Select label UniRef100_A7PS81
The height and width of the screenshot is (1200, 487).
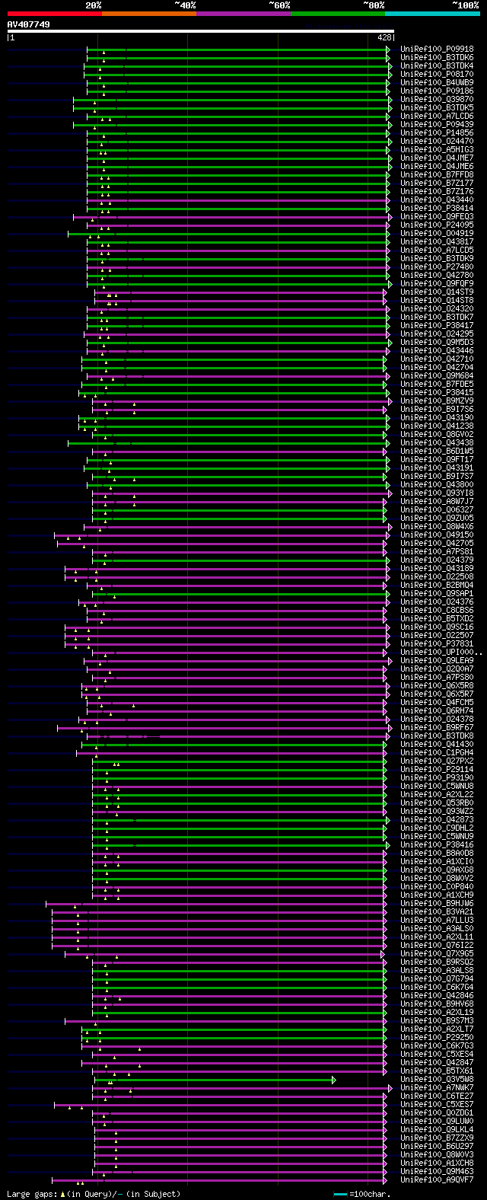pyautogui.click(x=437, y=552)
